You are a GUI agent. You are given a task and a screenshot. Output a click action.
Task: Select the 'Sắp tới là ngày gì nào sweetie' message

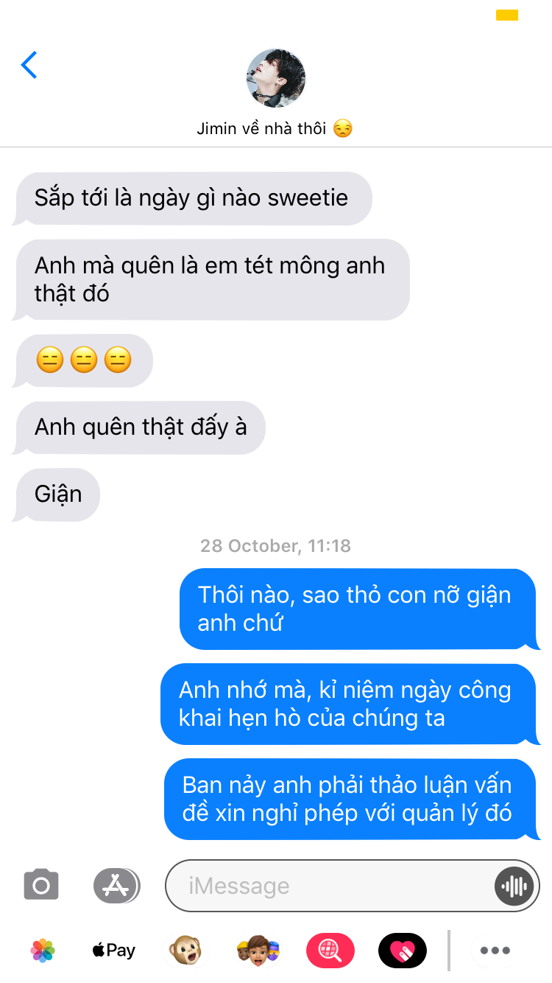click(192, 198)
